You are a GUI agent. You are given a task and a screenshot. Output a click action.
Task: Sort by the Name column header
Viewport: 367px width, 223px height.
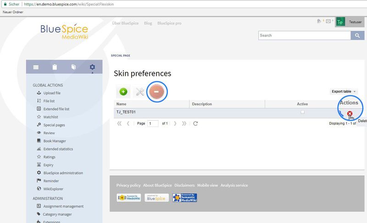point(151,104)
